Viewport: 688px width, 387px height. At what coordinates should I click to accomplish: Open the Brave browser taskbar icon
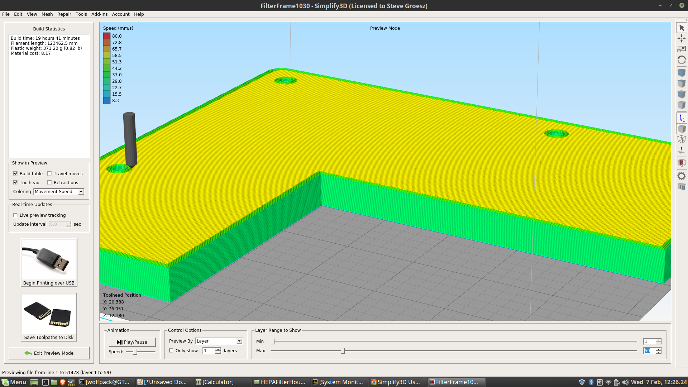click(x=63, y=382)
